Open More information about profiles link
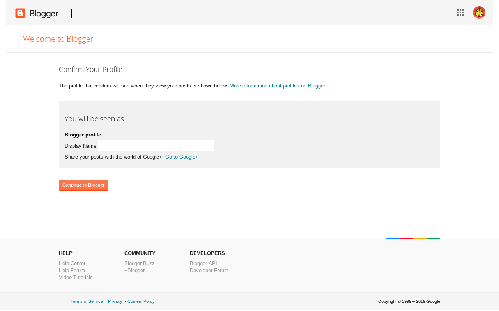This screenshot has height=311, width=499. (x=278, y=86)
